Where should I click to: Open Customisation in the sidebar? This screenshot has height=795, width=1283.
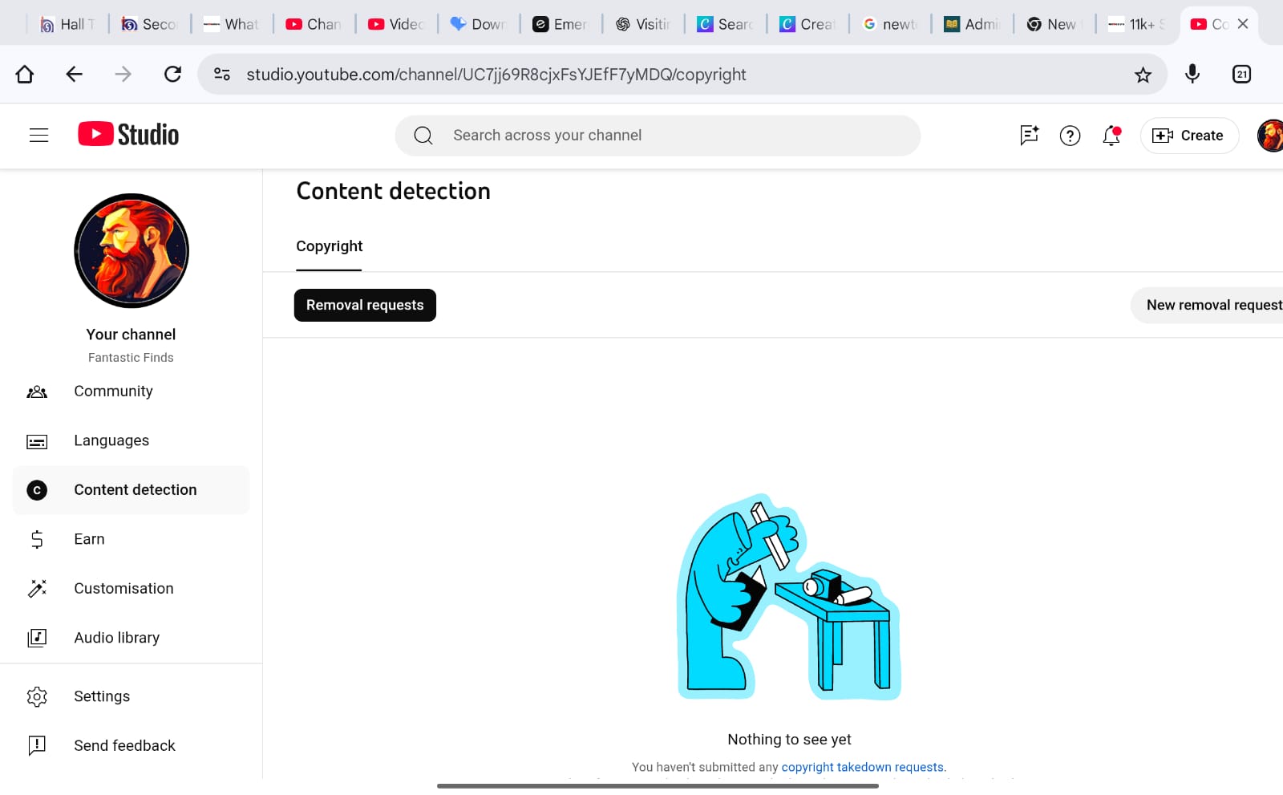(x=123, y=588)
